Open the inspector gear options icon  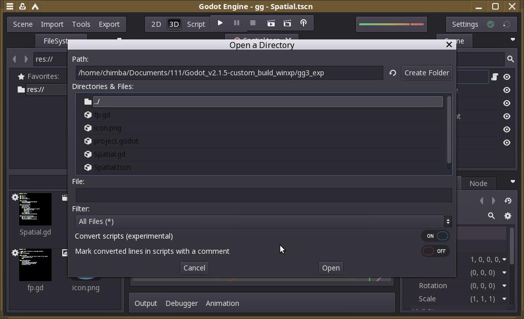(x=508, y=216)
